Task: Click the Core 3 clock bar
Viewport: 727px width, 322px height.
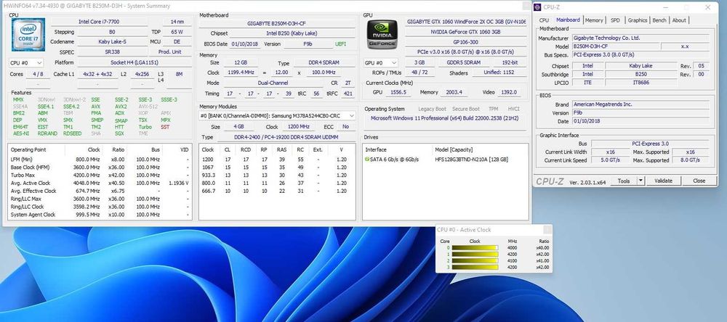Action: click(x=475, y=268)
